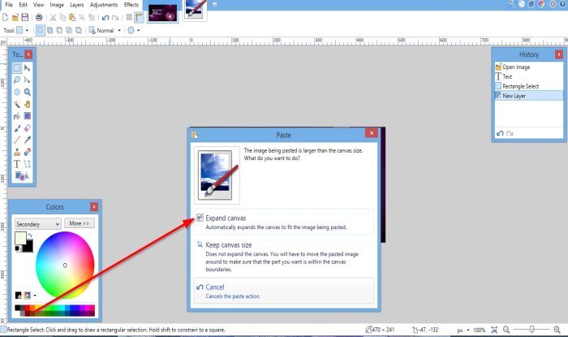Select the Pencil tool

(x=17, y=140)
